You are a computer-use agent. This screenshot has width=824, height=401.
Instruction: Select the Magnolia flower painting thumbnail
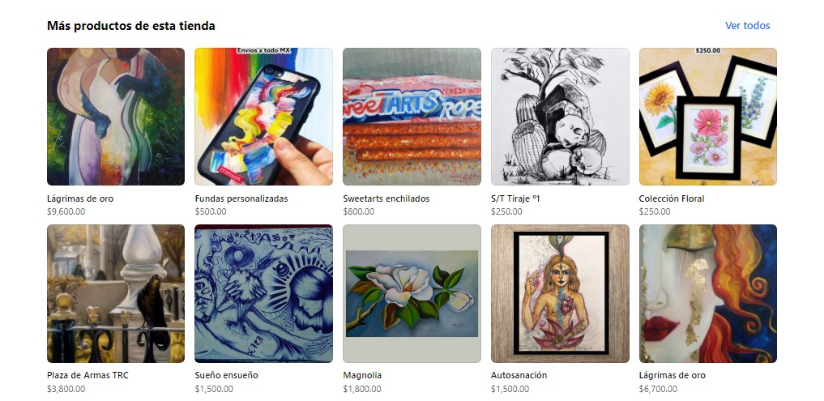[x=412, y=293]
